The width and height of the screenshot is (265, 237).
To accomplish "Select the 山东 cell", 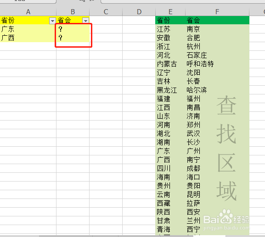I will tap(170, 116).
